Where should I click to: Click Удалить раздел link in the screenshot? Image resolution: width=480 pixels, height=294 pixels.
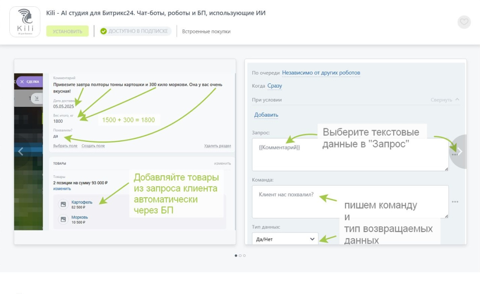pos(217,146)
